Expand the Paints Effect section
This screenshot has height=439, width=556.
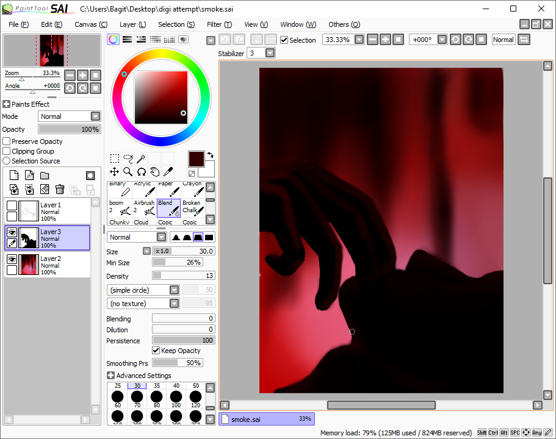pos(6,104)
